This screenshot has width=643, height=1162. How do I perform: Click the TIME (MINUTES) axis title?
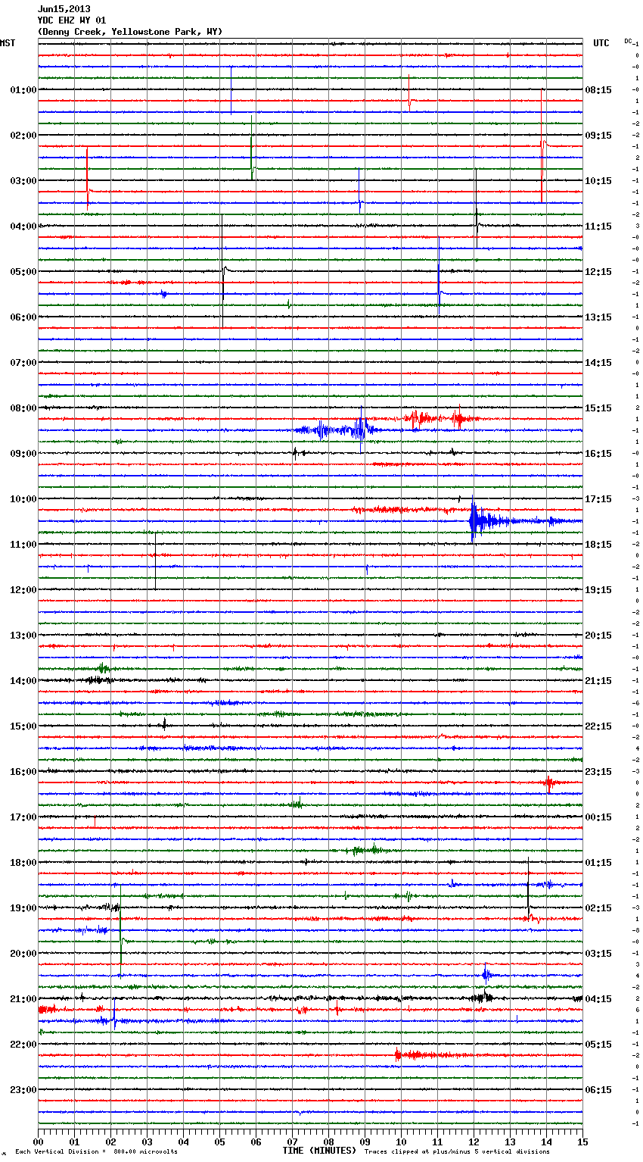(x=319, y=1151)
